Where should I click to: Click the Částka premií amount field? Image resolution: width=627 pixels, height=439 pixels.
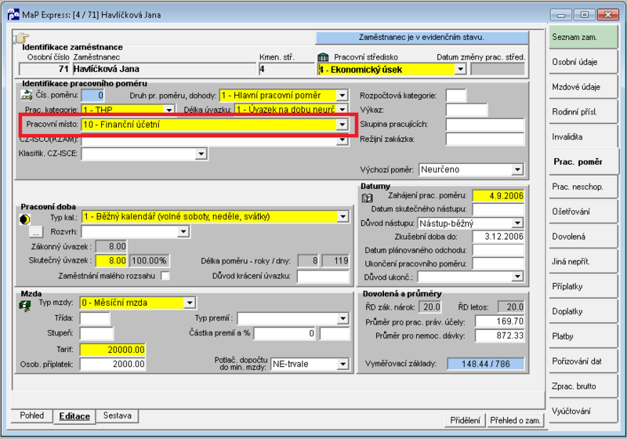point(285,333)
